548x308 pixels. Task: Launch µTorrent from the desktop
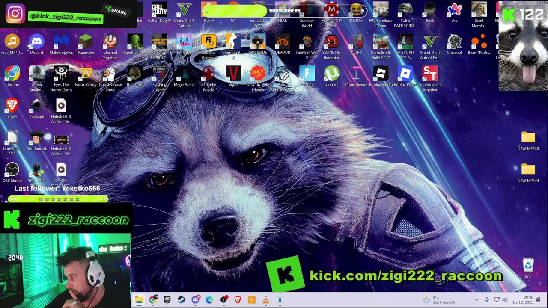(331, 77)
